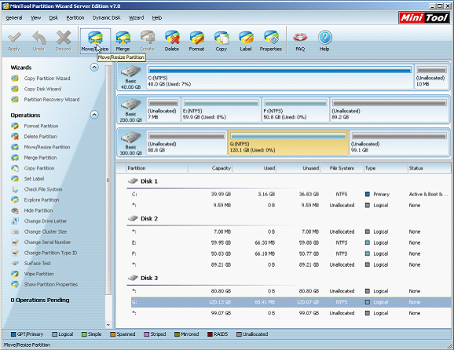The width and height of the screenshot is (454, 350).
Task: Click the Apply toolbar icon
Action: pyautogui.click(x=14, y=41)
